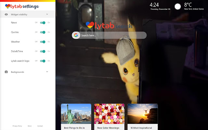This screenshot has width=208, height=130.
Task: Click the Lytab search logo label
Action: [x=20, y=61]
